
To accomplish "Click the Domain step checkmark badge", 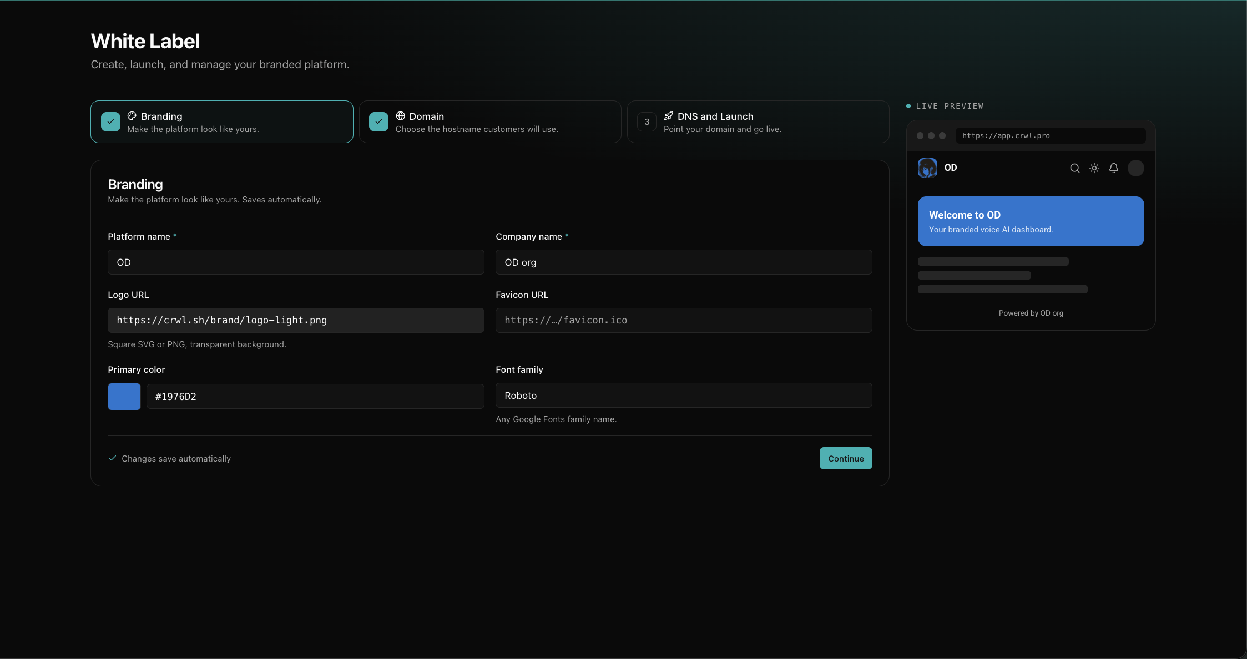I will tap(378, 122).
